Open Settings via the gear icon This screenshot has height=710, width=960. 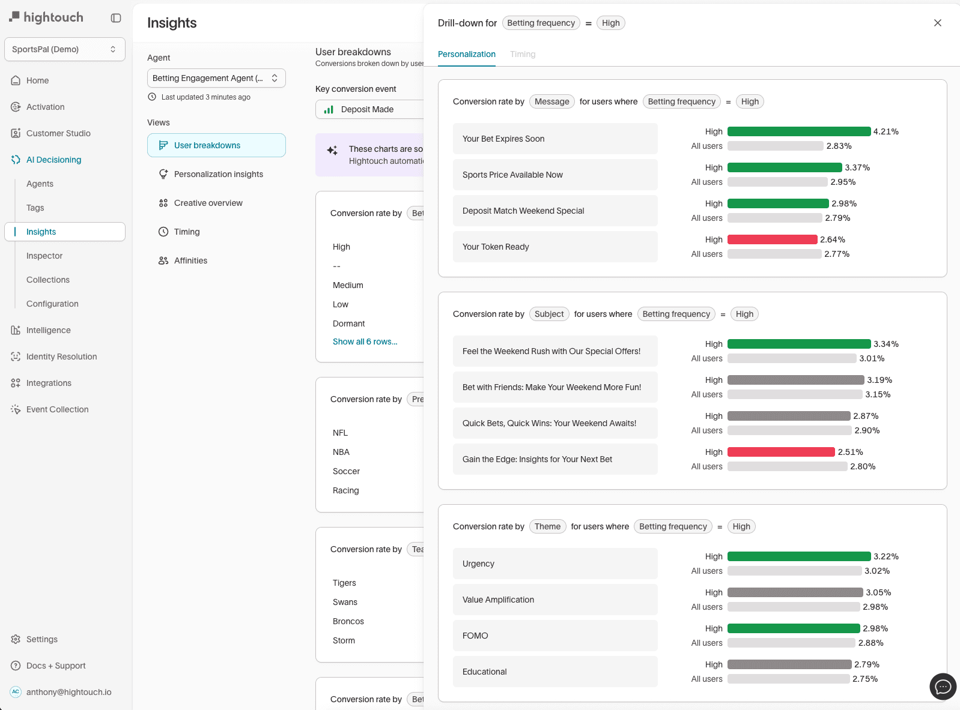[16, 639]
